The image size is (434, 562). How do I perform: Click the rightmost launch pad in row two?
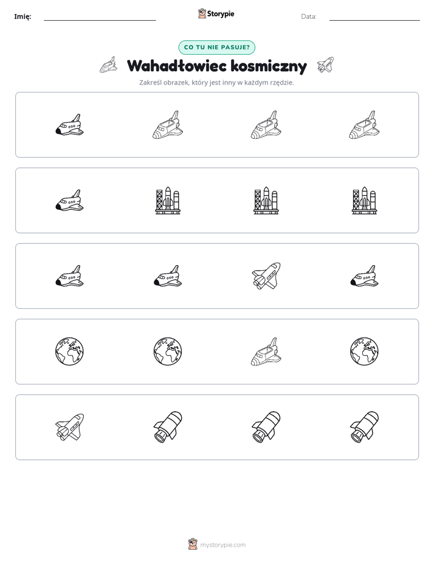[364, 200]
